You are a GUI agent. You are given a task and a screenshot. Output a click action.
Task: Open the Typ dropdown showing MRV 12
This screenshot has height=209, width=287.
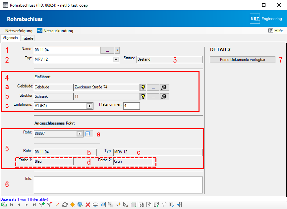pyautogui.click(x=116, y=60)
